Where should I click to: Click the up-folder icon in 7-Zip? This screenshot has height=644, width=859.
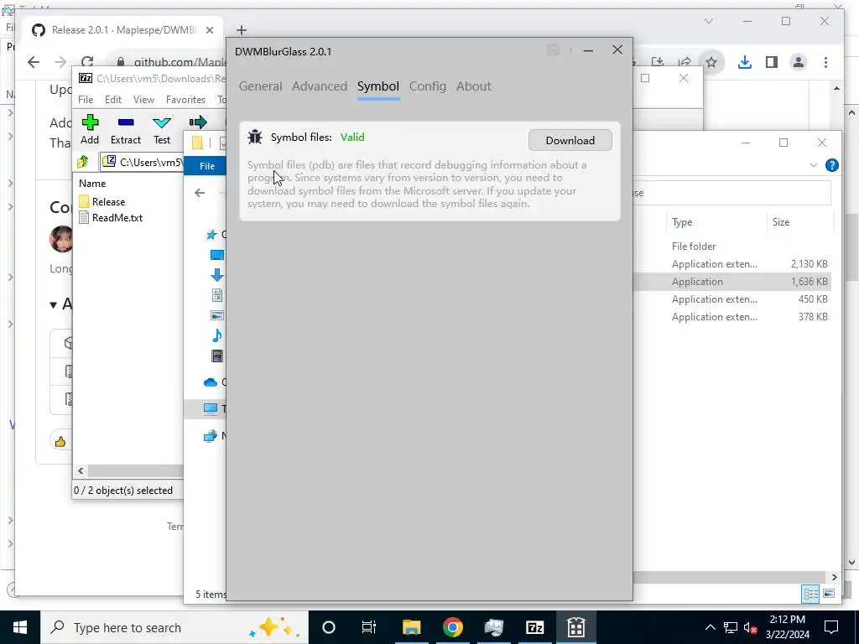83,162
